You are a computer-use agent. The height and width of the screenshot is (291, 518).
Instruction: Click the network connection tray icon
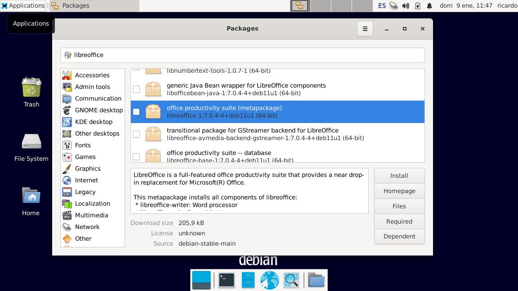(393, 5)
